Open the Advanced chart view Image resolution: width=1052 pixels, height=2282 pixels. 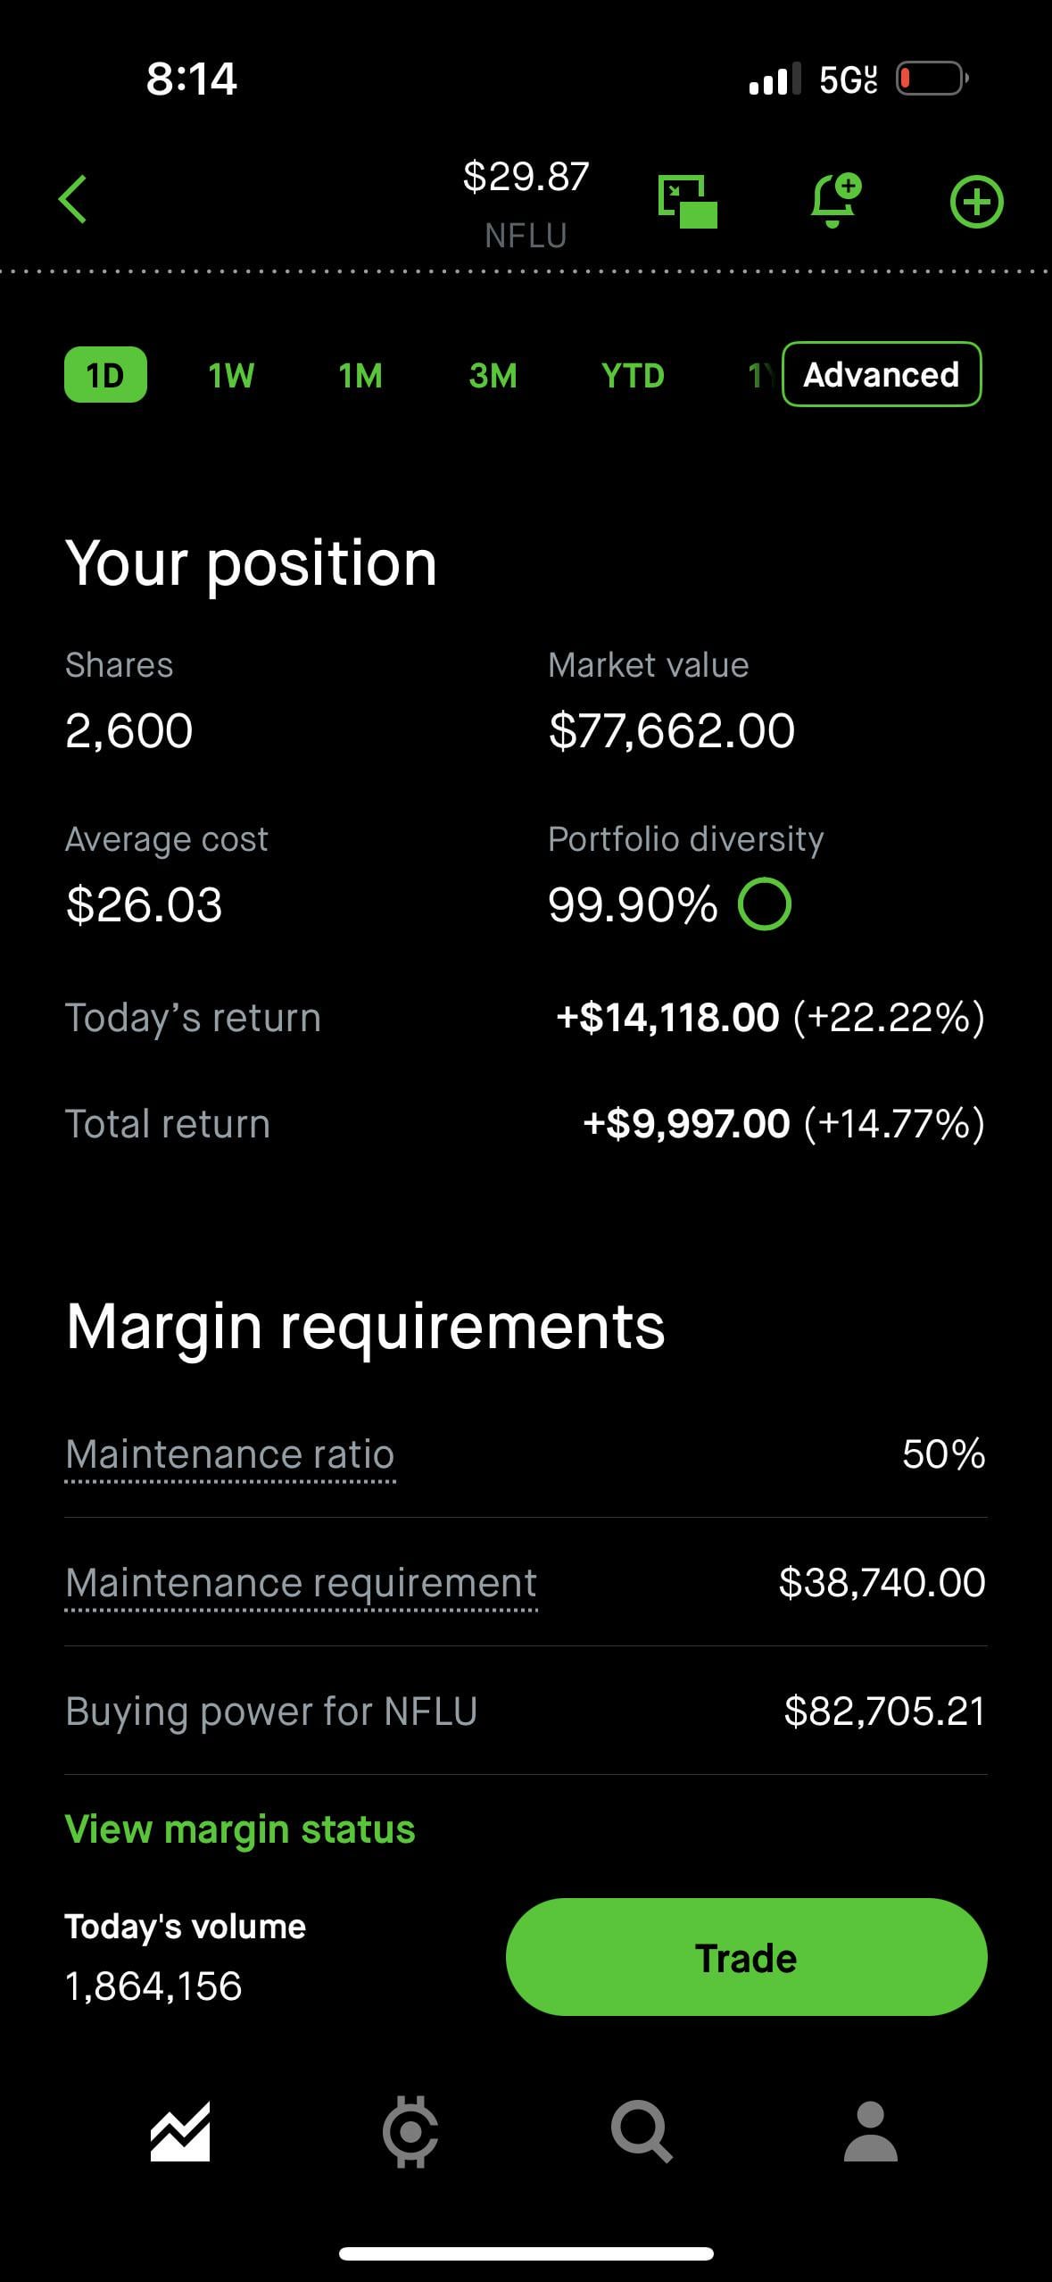(882, 375)
